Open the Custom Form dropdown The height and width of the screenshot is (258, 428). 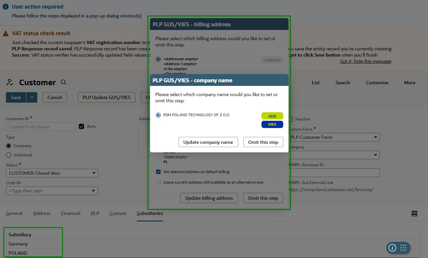point(334,137)
